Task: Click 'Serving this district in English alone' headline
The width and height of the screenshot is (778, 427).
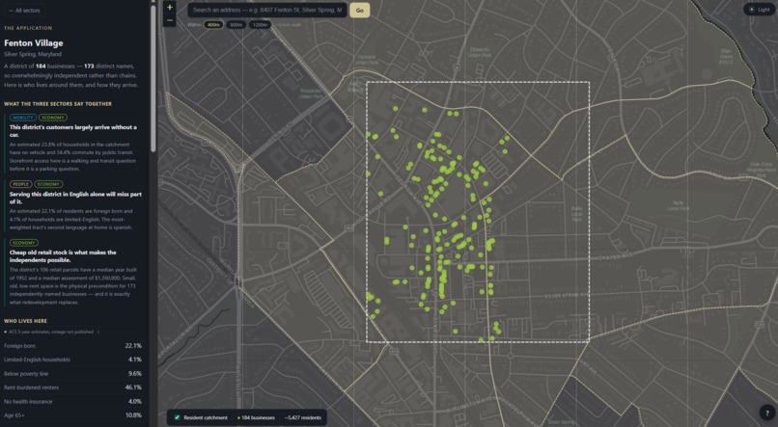Action: (75, 198)
